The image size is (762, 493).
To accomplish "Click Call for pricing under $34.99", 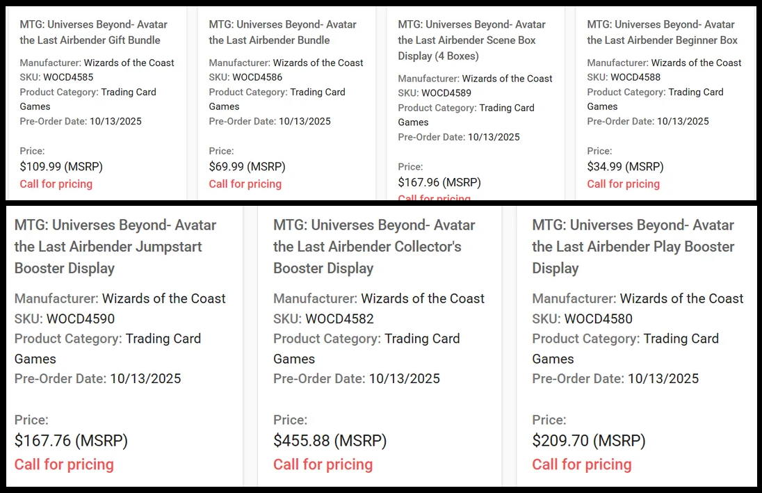I will click(x=623, y=184).
